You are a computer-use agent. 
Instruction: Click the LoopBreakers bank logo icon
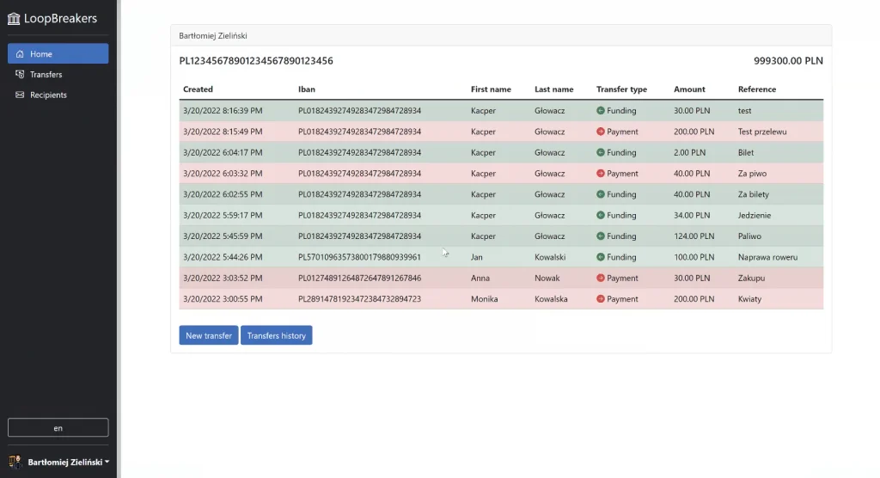click(14, 19)
